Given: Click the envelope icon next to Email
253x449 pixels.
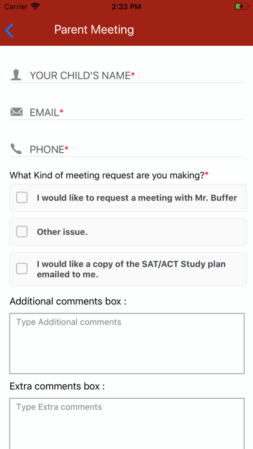Looking at the screenshot, I should 16,112.
